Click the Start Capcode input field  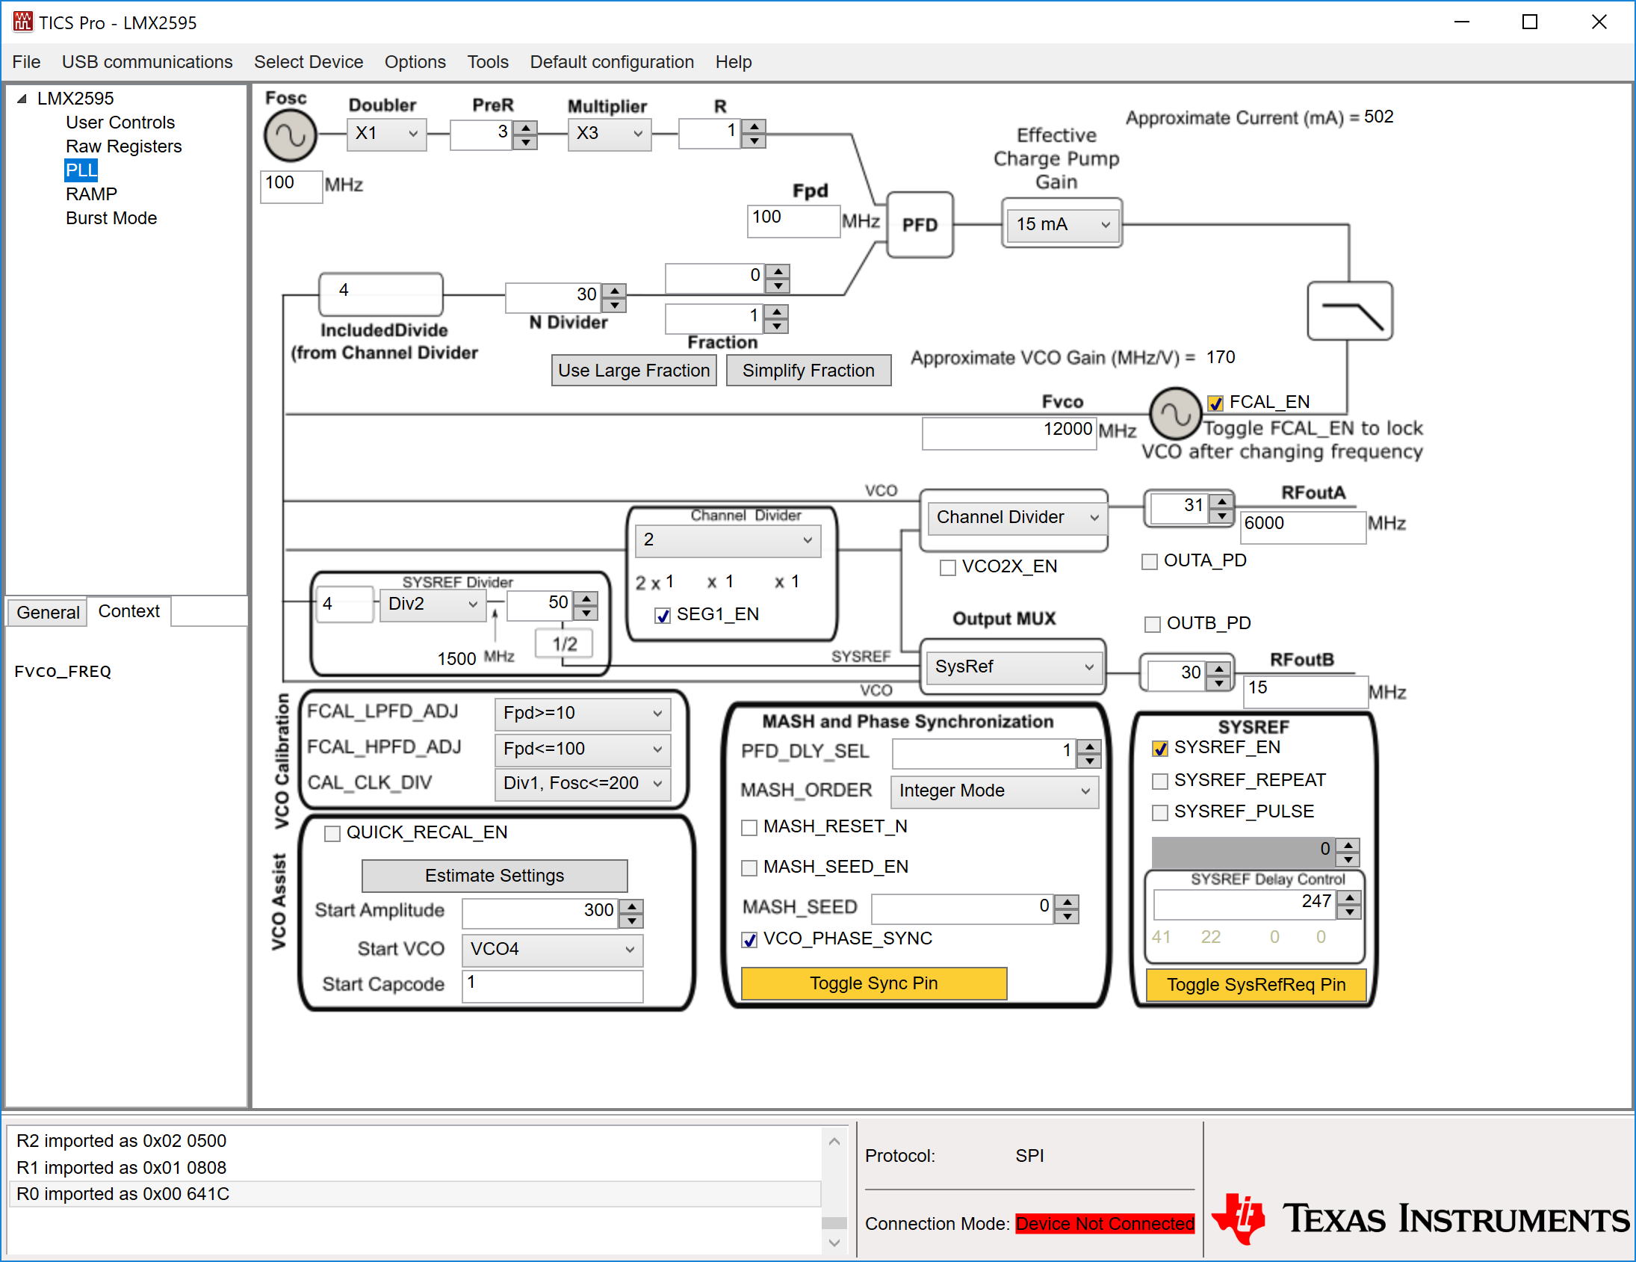coord(552,986)
